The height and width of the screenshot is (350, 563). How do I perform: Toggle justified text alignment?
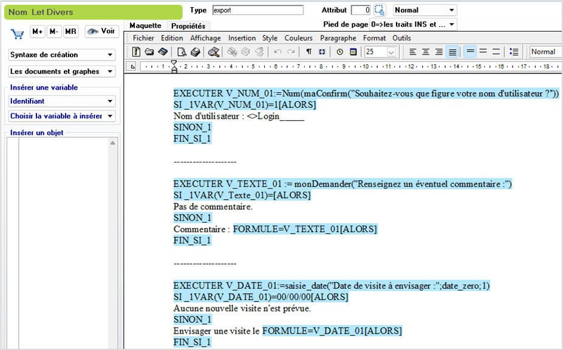coord(452,52)
